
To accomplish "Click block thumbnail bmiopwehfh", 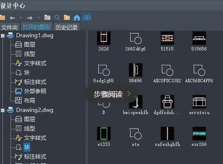I will tap(136, 102).
